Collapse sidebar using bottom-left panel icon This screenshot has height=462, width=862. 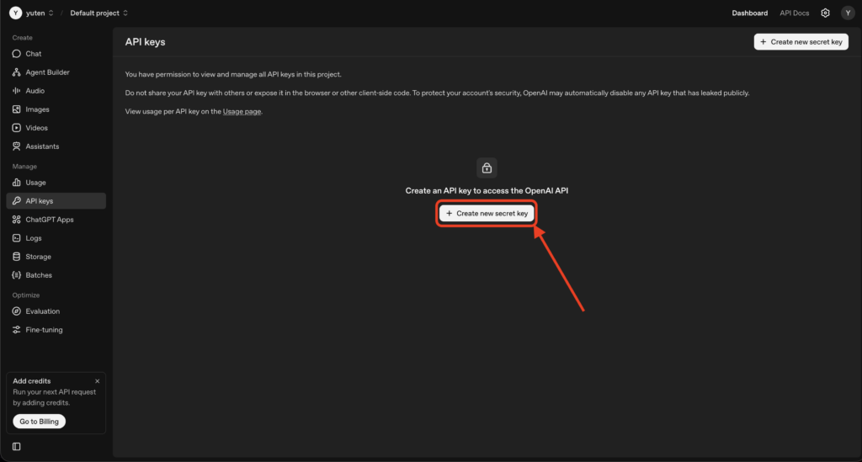click(17, 446)
